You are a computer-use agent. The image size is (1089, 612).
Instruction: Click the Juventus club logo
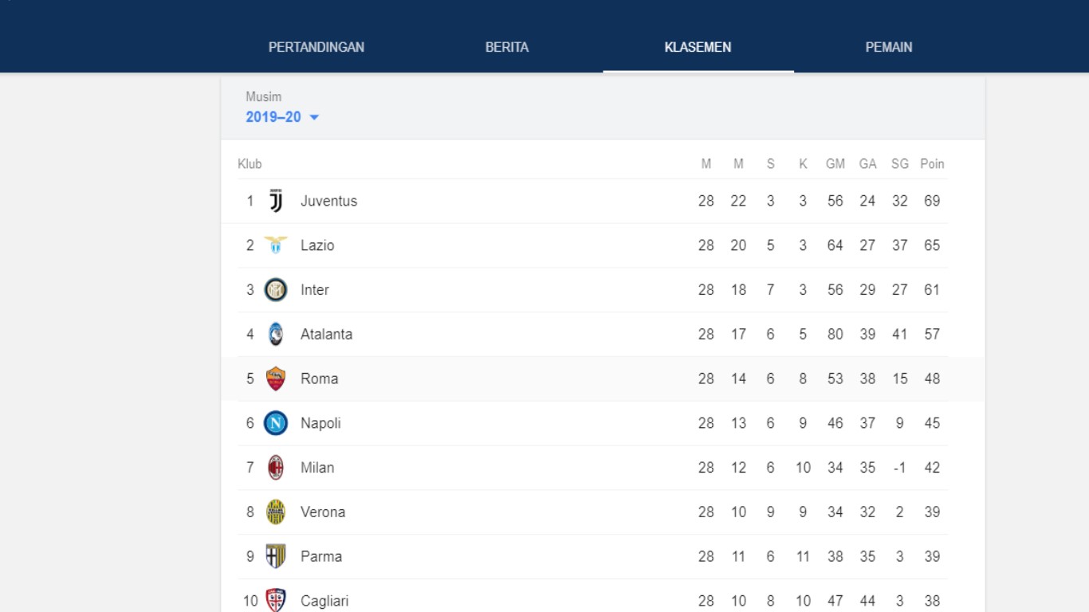[276, 202]
